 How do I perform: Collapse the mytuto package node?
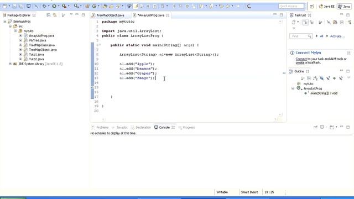point(15,31)
